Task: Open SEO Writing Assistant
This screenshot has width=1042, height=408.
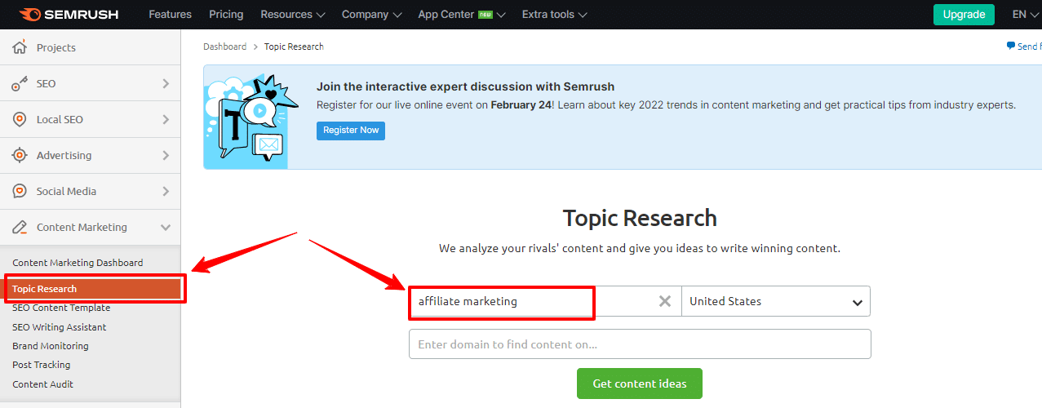Action: (x=60, y=327)
